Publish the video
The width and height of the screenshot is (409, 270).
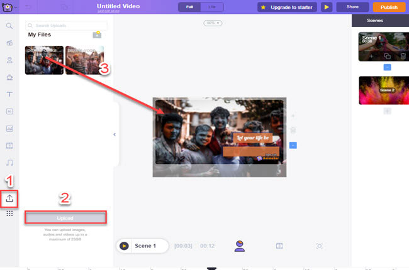click(x=389, y=8)
